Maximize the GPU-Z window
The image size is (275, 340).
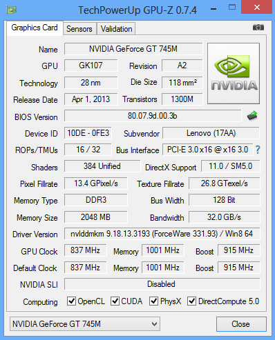coord(232,8)
